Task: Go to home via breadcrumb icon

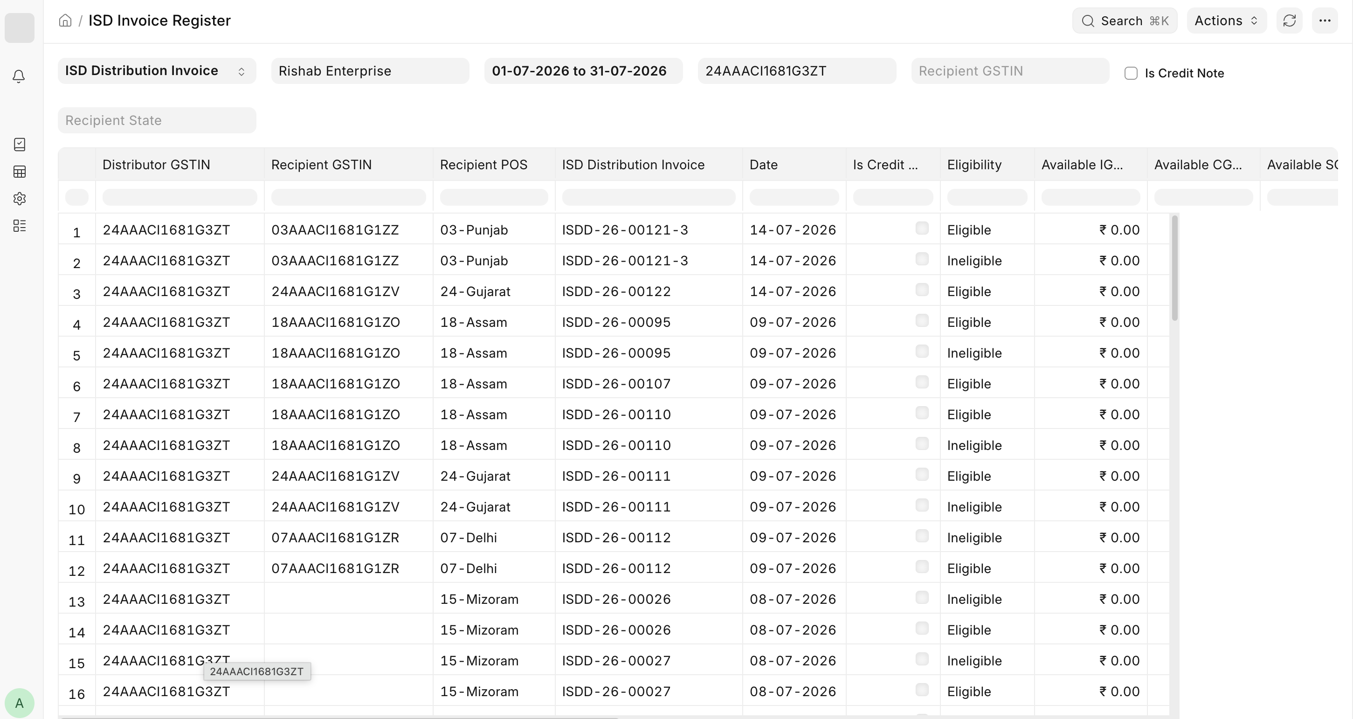Action: click(65, 21)
